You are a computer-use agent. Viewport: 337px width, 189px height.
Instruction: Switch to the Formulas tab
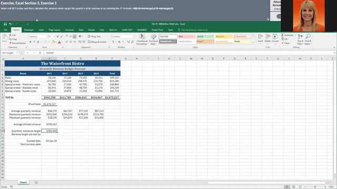(70, 30)
